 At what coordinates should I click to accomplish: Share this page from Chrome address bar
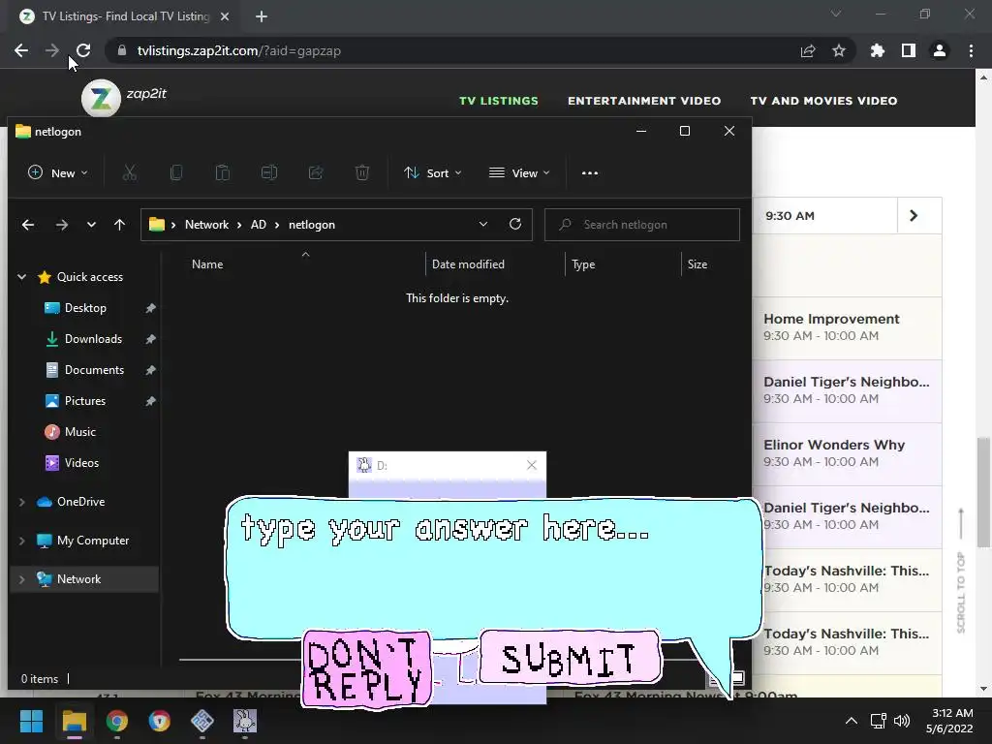coord(808,50)
